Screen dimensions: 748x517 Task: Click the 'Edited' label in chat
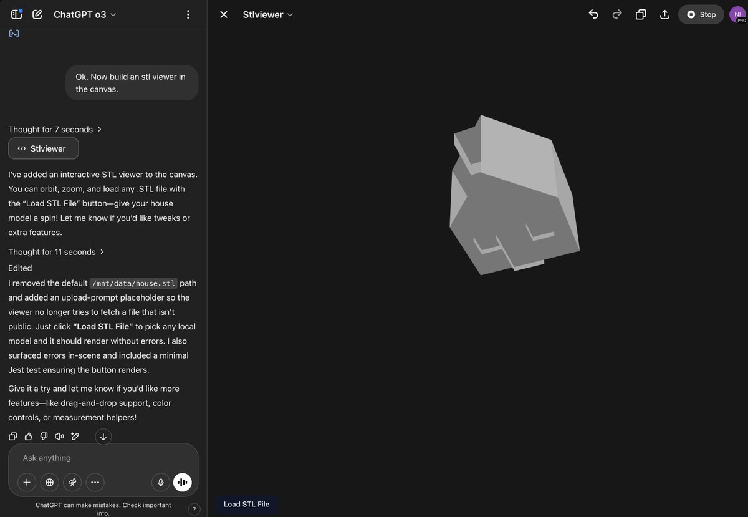tap(20, 268)
